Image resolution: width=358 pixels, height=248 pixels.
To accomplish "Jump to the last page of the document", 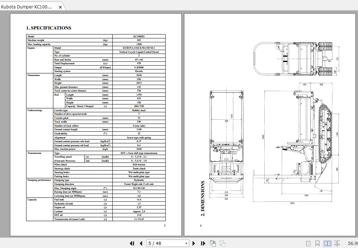I will (203, 244).
